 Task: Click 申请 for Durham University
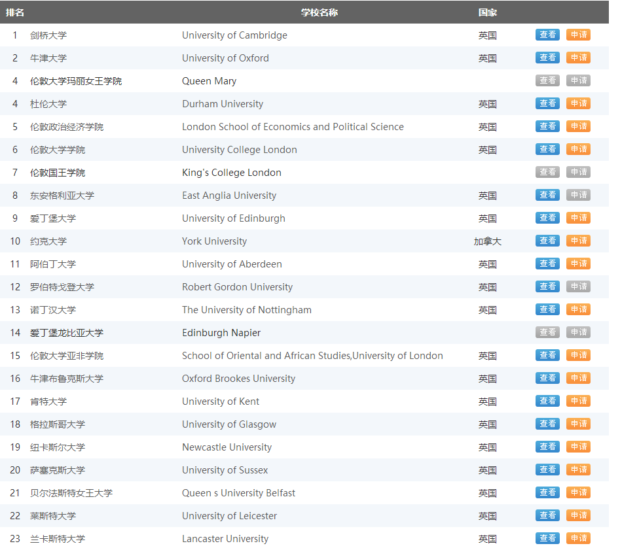click(x=578, y=103)
